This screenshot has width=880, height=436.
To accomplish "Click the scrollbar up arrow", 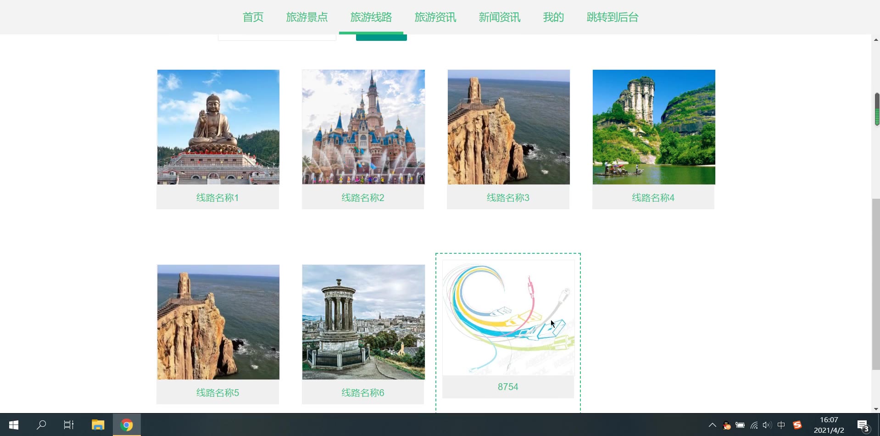I will click(876, 40).
